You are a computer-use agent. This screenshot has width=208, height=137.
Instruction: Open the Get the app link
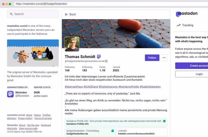33,125
